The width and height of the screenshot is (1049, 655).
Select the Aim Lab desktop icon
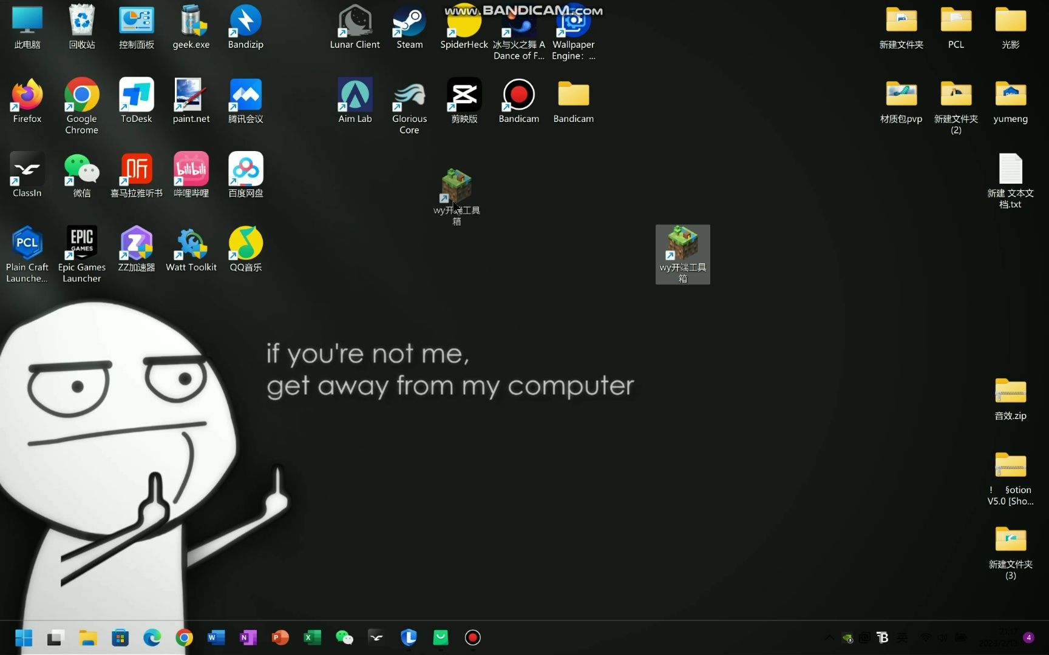pyautogui.click(x=355, y=101)
